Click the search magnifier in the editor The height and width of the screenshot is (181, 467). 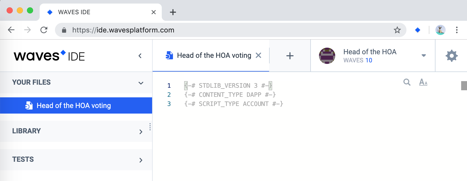click(x=407, y=82)
